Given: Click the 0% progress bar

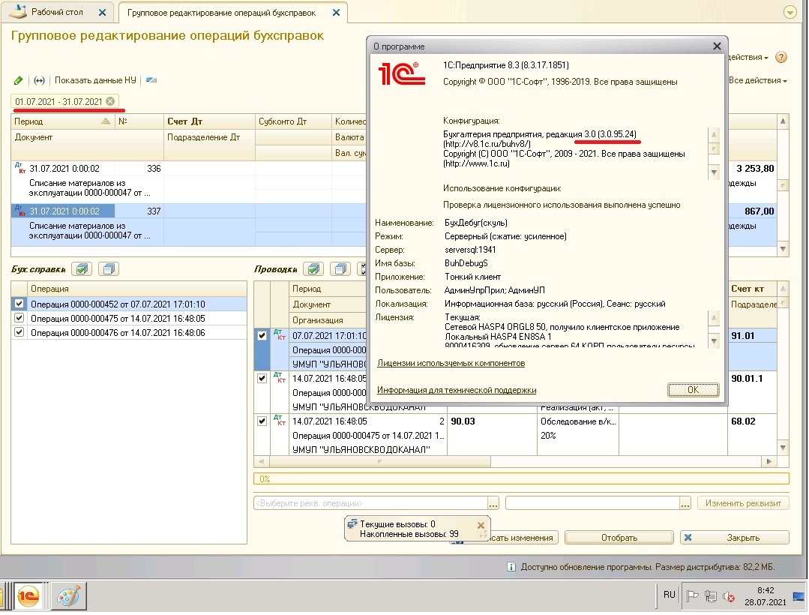Looking at the screenshot, I should pyautogui.click(x=521, y=478).
